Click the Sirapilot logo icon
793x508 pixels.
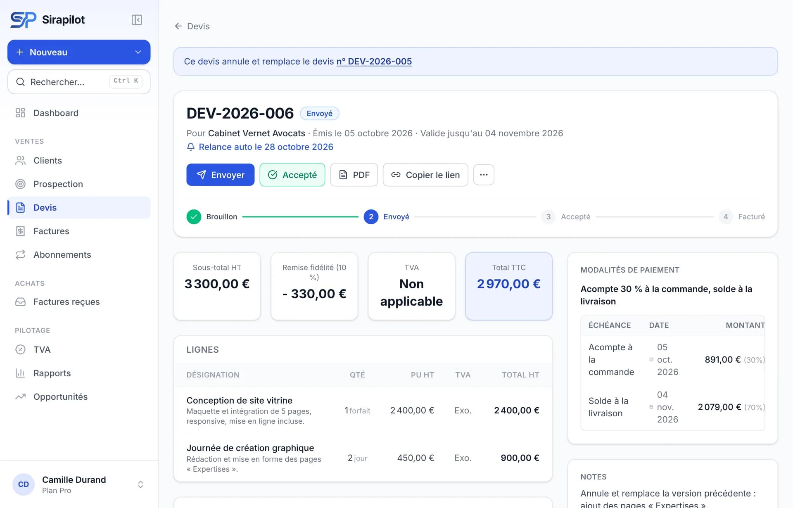[x=23, y=19]
